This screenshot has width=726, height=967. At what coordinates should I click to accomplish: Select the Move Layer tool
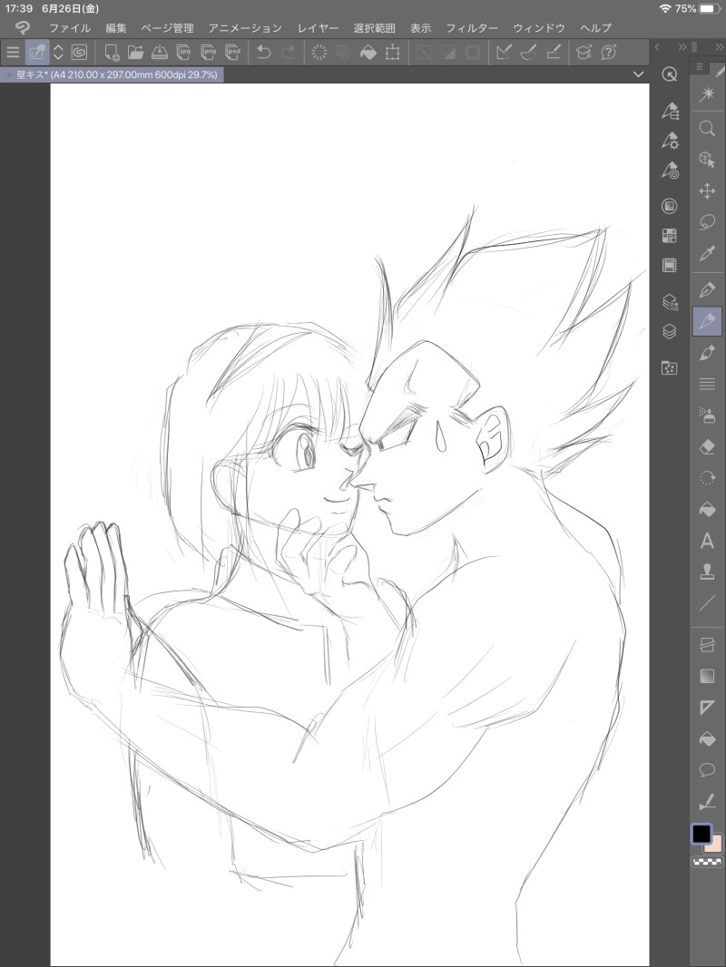click(x=707, y=191)
